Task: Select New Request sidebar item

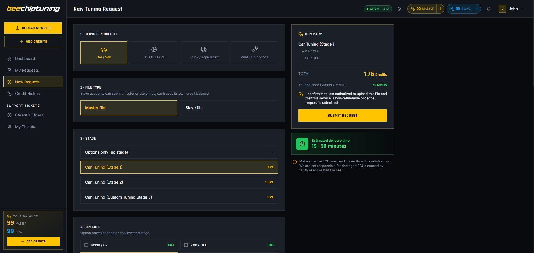Action: tap(33, 82)
